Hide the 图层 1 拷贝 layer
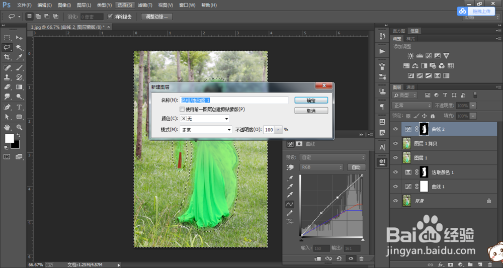The height and width of the screenshot is (268, 503). point(395,144)
